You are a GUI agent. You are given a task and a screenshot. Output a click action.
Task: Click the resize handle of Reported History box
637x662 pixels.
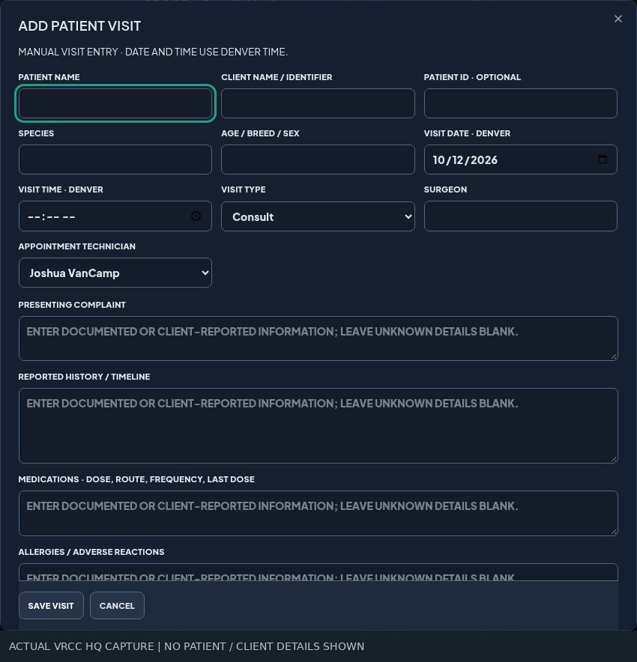[x=614, y=459]
